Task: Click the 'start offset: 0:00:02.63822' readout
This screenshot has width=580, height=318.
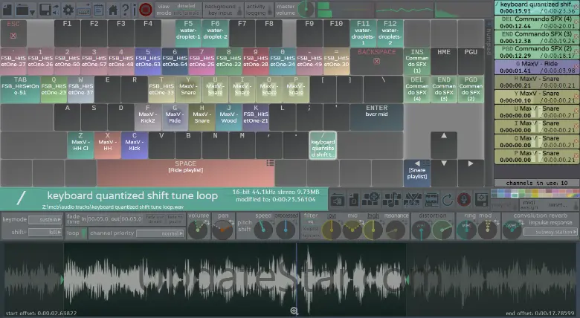Action: (41, 314)
